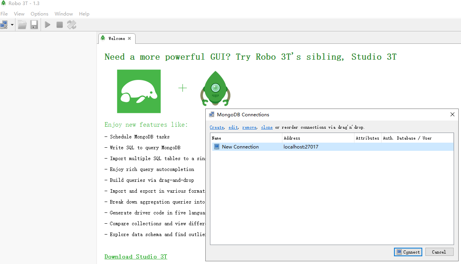461x264 pixels.
Task: Click the open folder toolbar icon
Action: pyautogui.click(x=22, y=25)
